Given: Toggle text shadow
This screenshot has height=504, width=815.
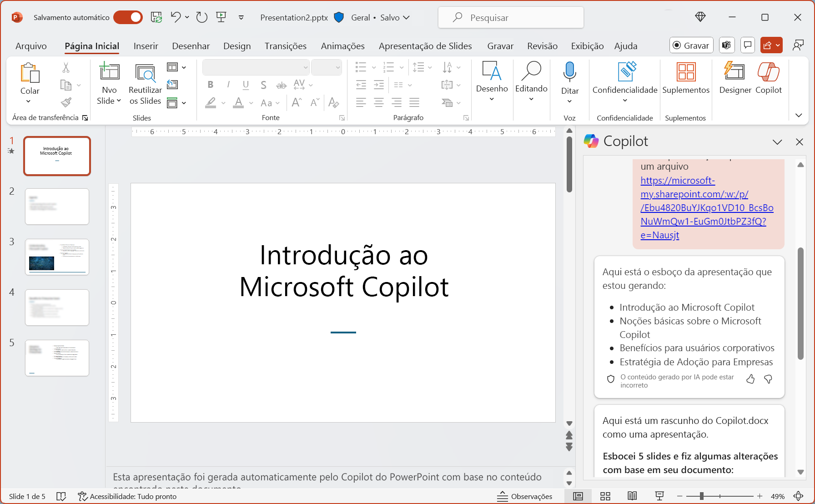Looking at the screenshot, I should point(263,85).
